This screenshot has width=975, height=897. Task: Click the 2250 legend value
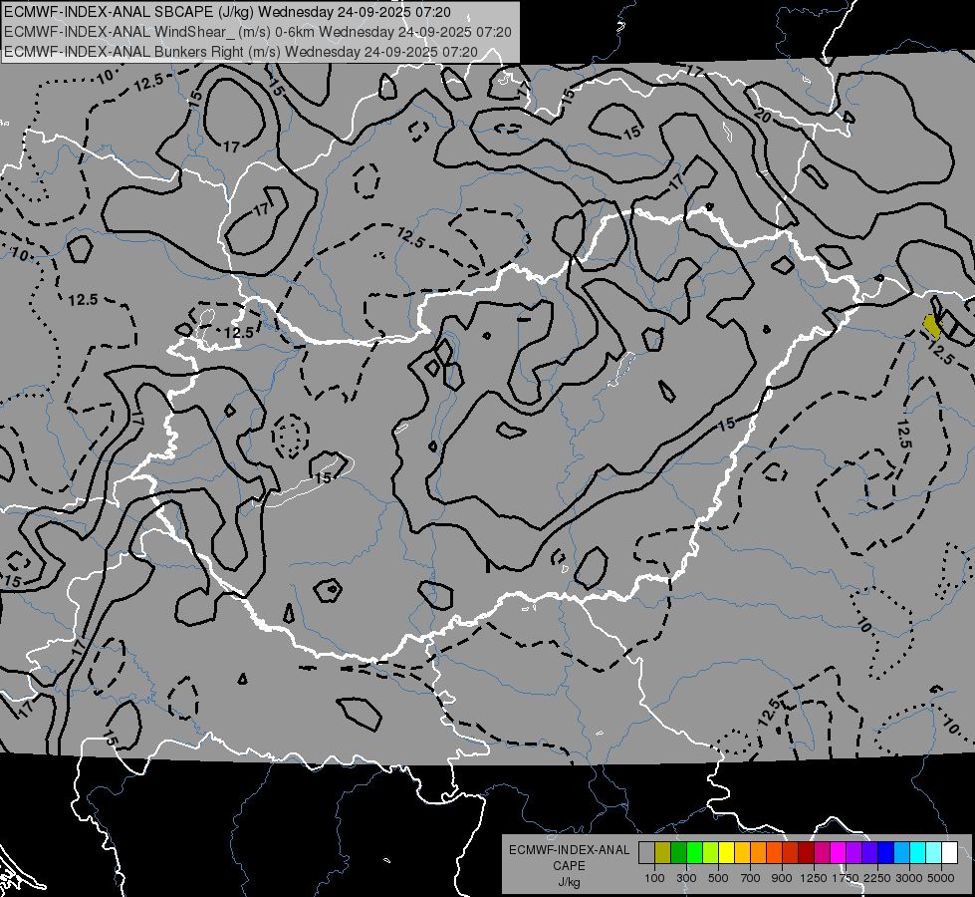[877, 878]
